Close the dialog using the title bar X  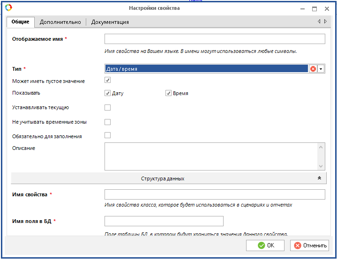pos(327,8)
